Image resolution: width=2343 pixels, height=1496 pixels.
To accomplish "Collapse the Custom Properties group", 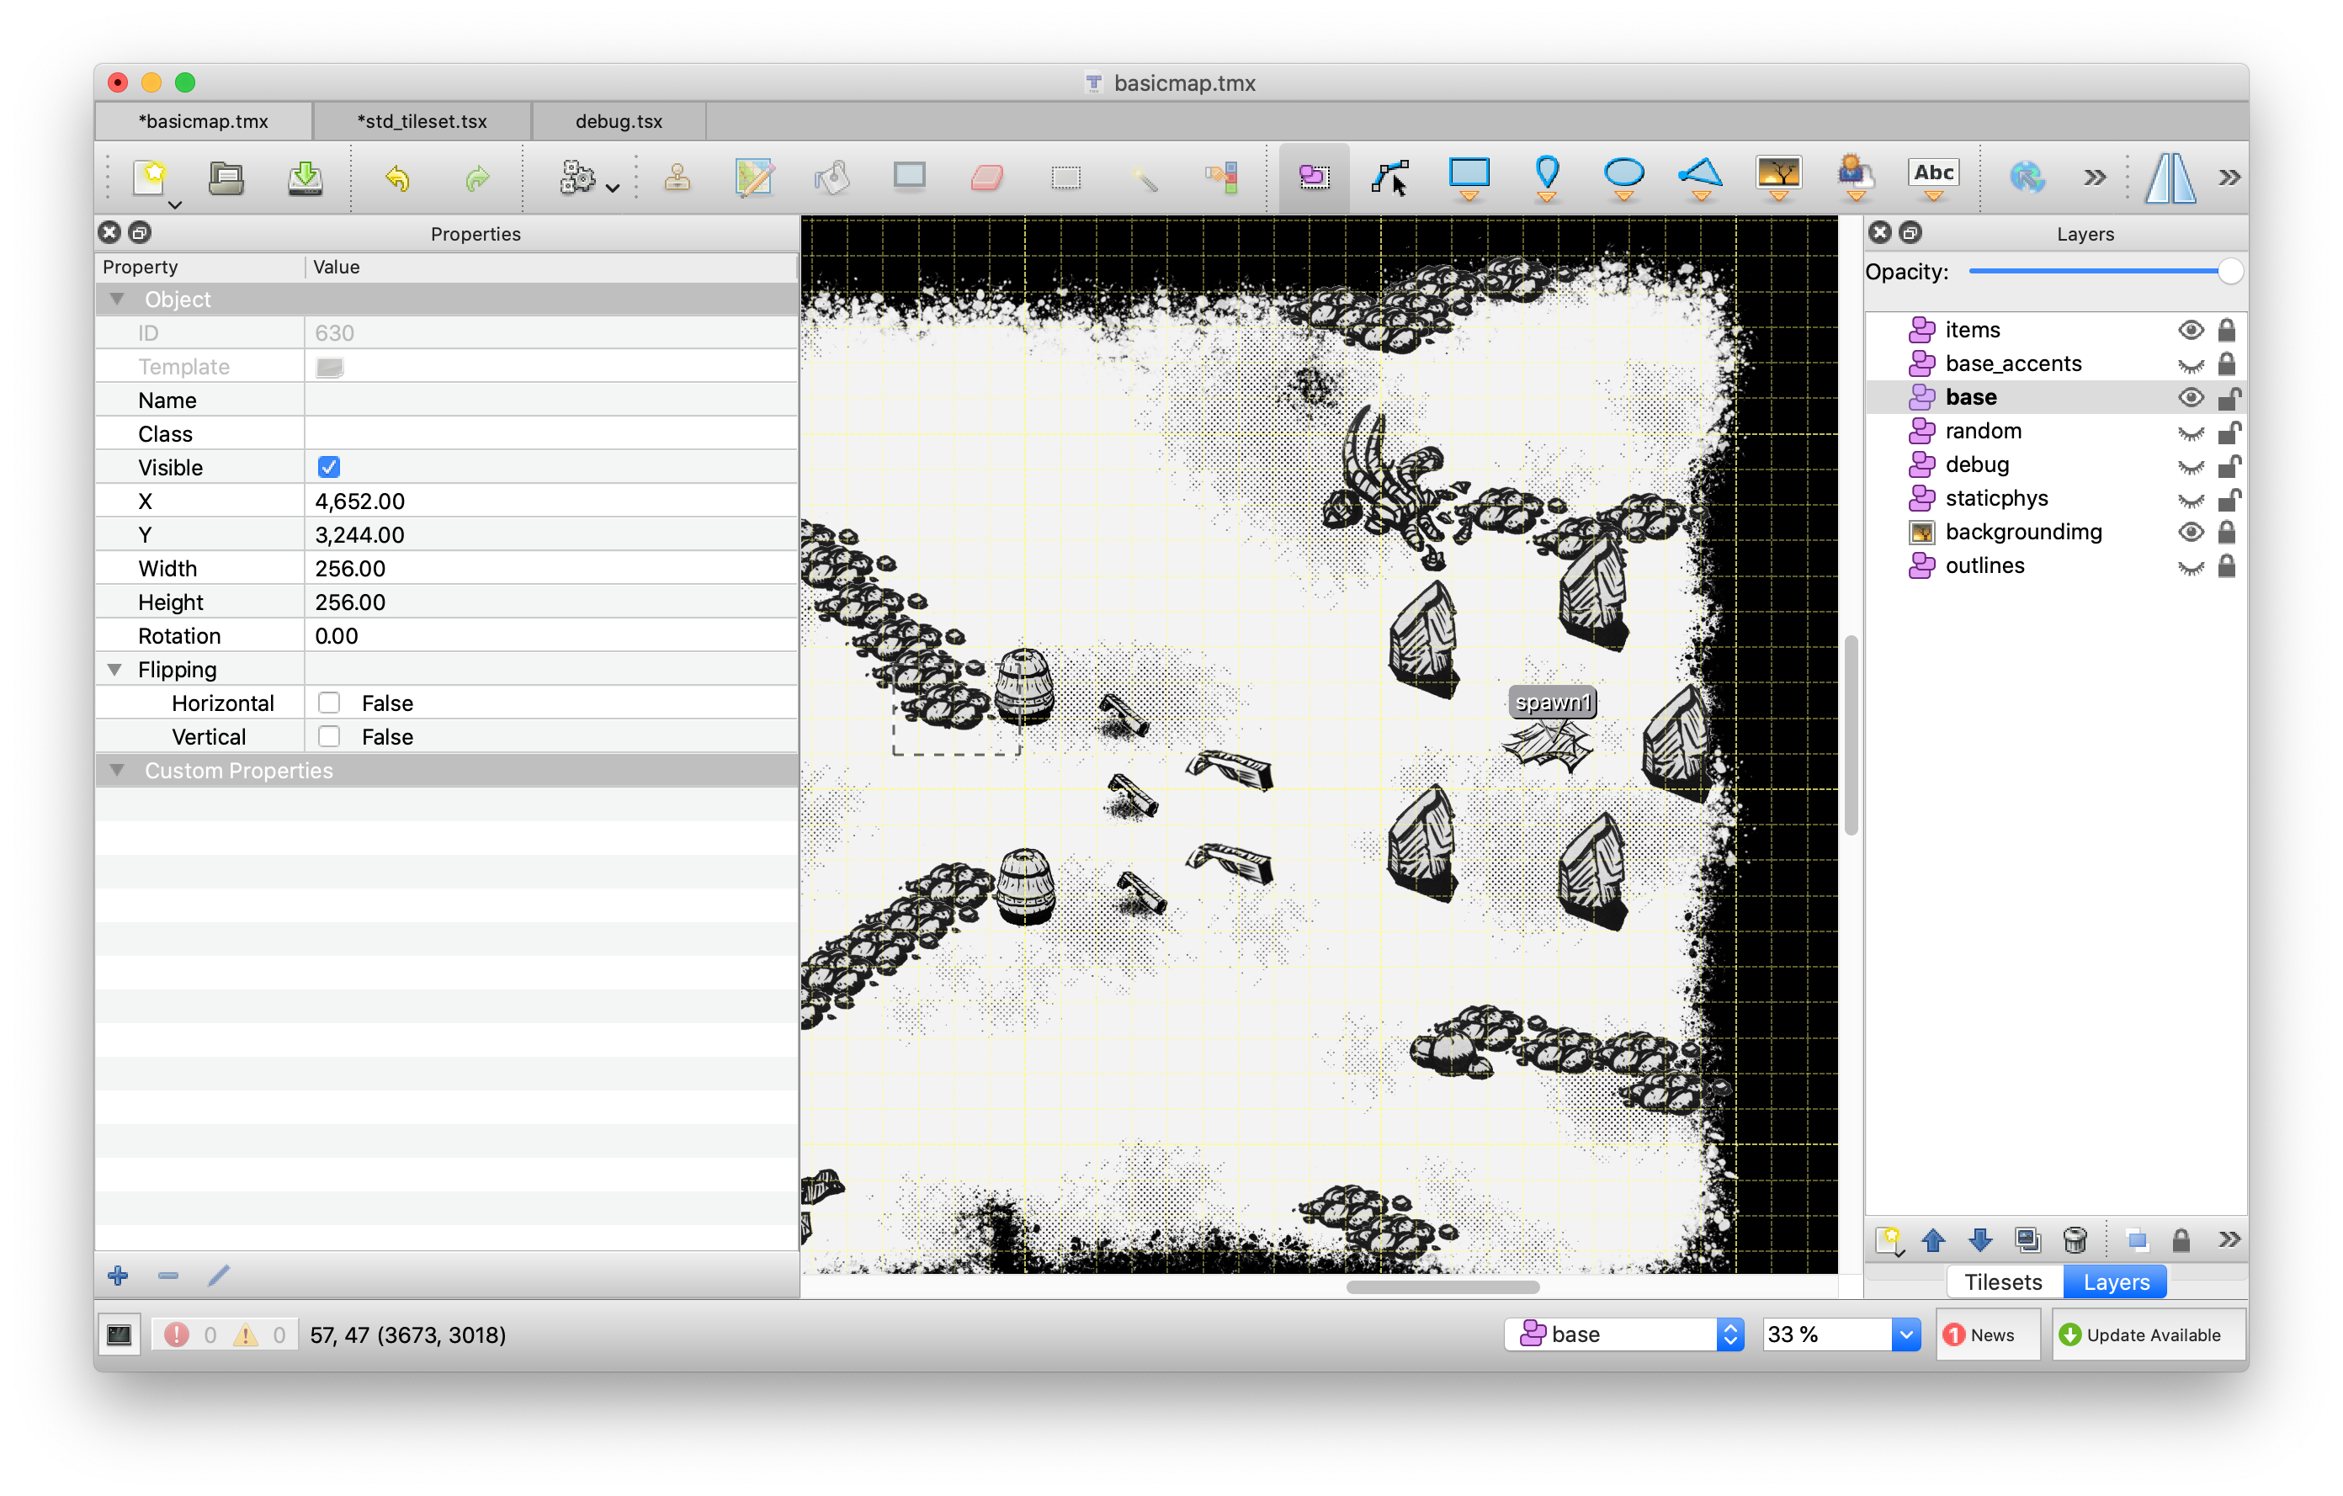I will 117,771.
